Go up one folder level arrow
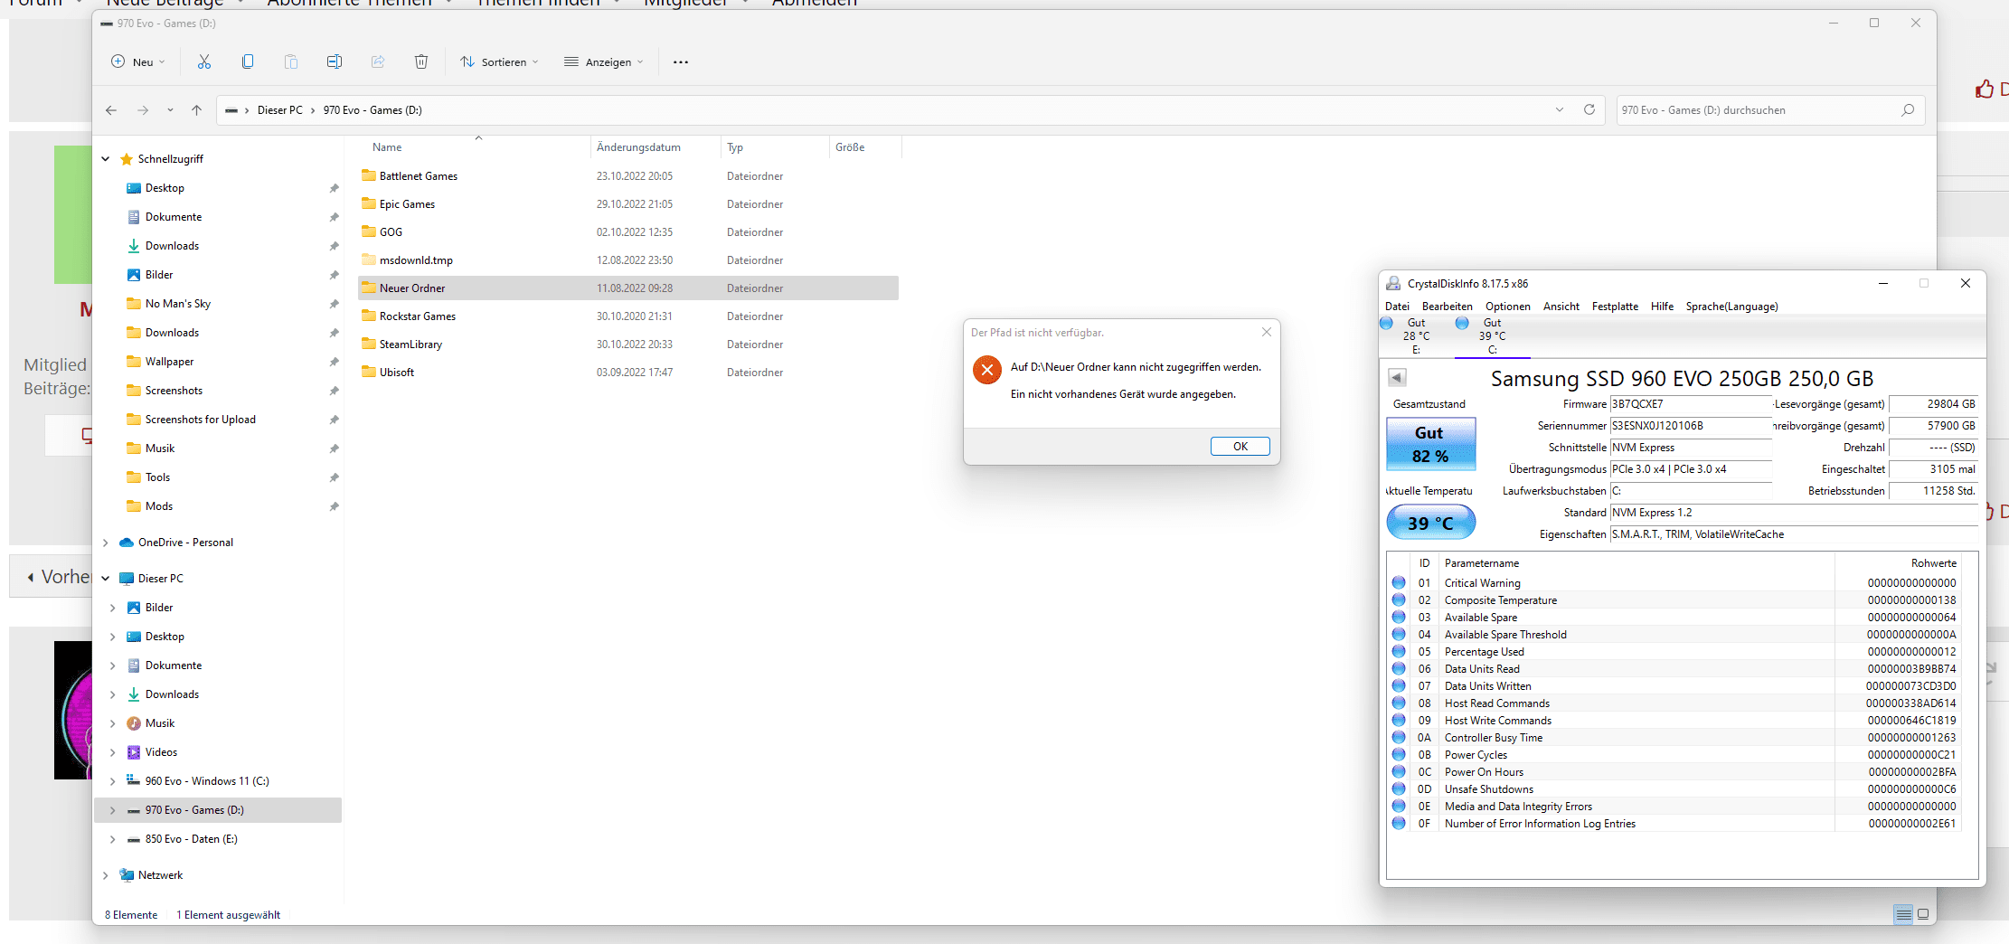This screenshot has width=2009, height=944. (x=196, y=110)
